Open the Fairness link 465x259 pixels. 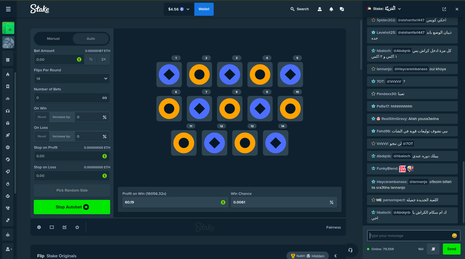point(333,227)
